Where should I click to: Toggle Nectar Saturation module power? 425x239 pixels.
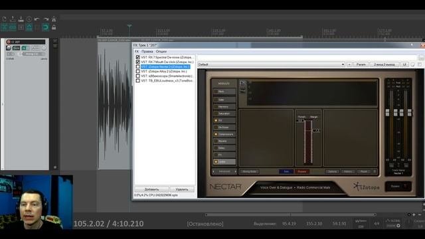[216, 114]
